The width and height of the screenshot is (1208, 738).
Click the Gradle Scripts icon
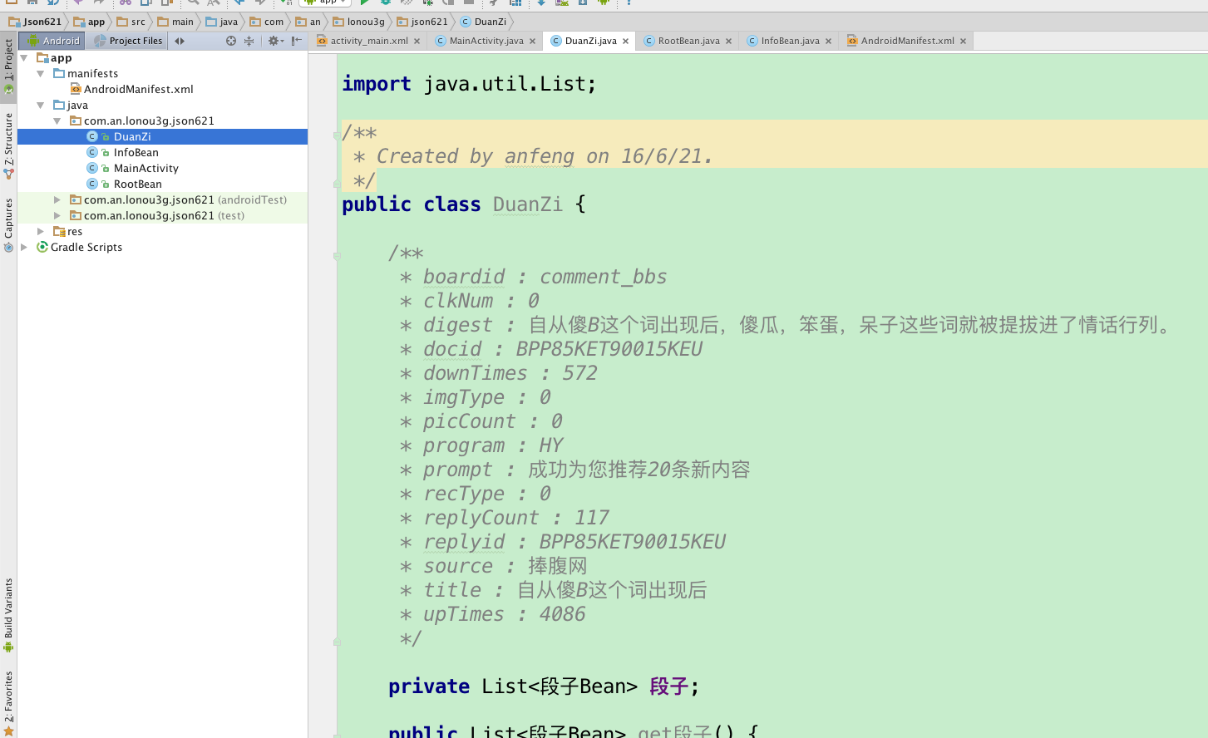42,248
